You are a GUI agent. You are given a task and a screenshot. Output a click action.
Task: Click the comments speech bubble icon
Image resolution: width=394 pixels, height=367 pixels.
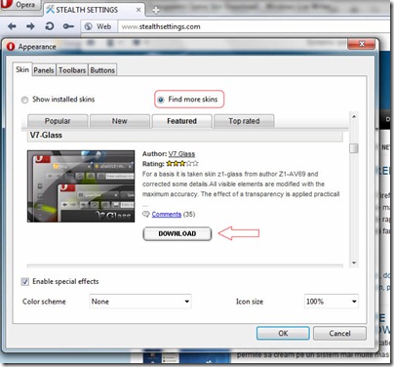coord(146,214)
